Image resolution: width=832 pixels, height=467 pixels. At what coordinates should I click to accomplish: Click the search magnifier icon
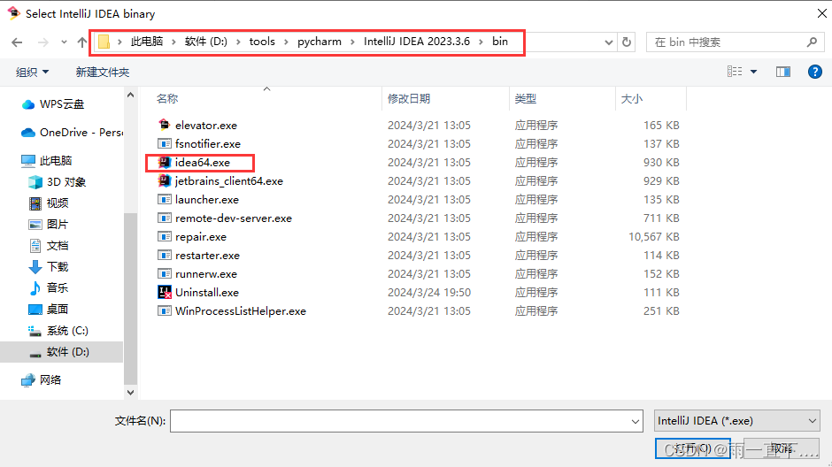pos(812,42)
